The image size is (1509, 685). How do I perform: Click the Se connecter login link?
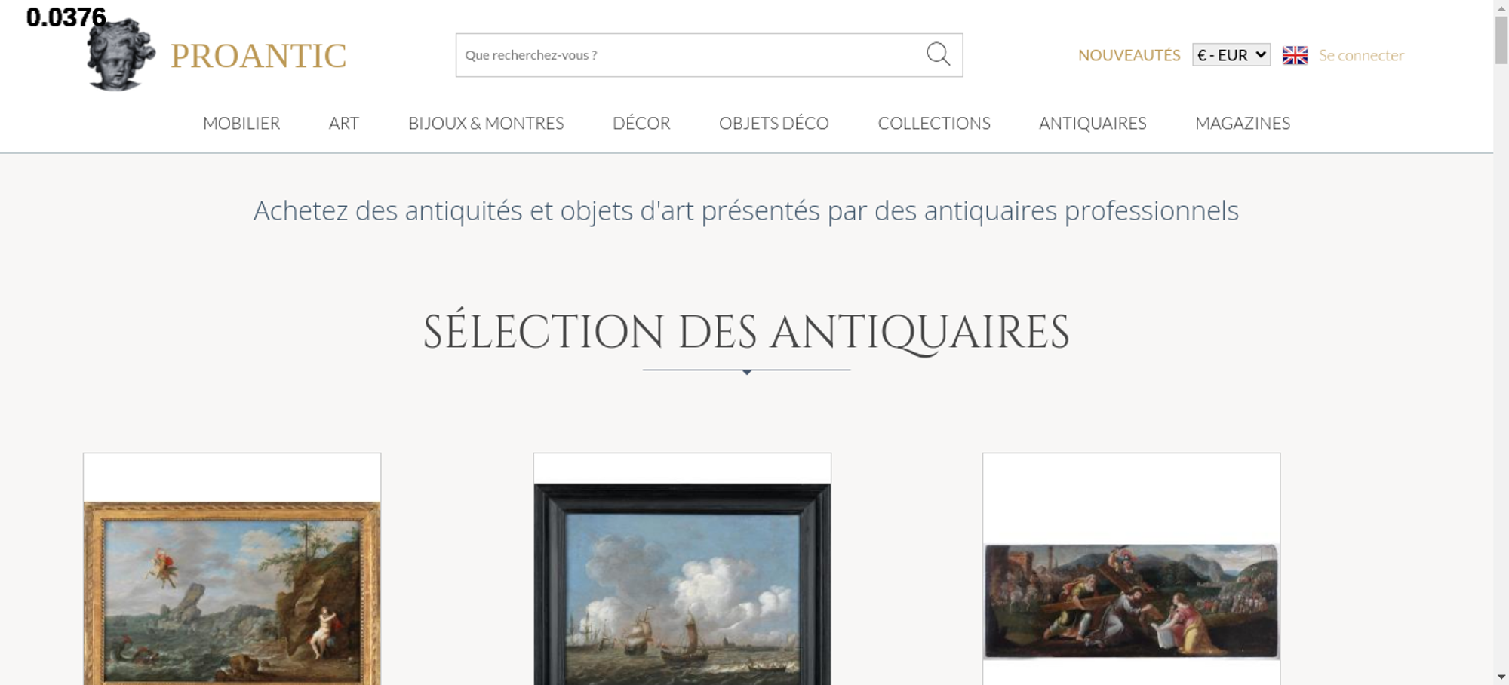(x=1361, y=55)
